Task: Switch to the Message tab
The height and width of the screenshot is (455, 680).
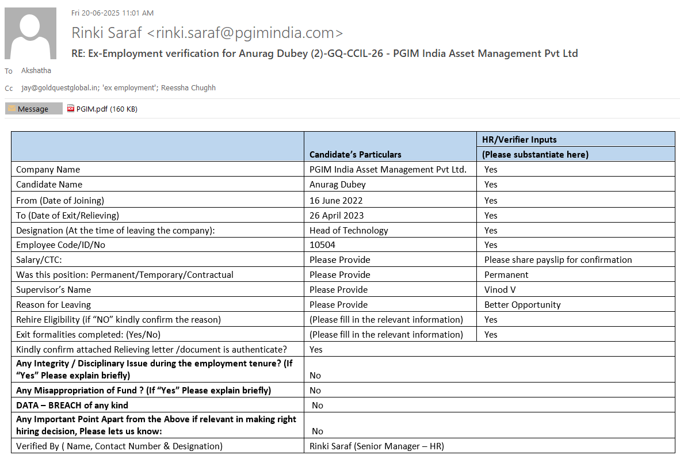Action: pyautogui.click(x=33, y=109)
